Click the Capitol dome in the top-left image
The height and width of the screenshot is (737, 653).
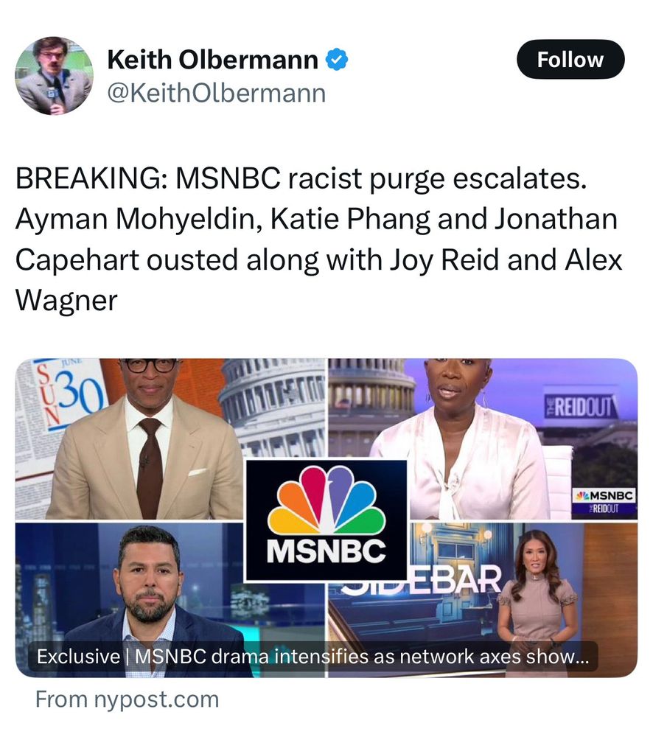click(x=274, y=408)
